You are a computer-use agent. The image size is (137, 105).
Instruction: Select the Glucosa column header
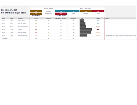tap(73, 18)
